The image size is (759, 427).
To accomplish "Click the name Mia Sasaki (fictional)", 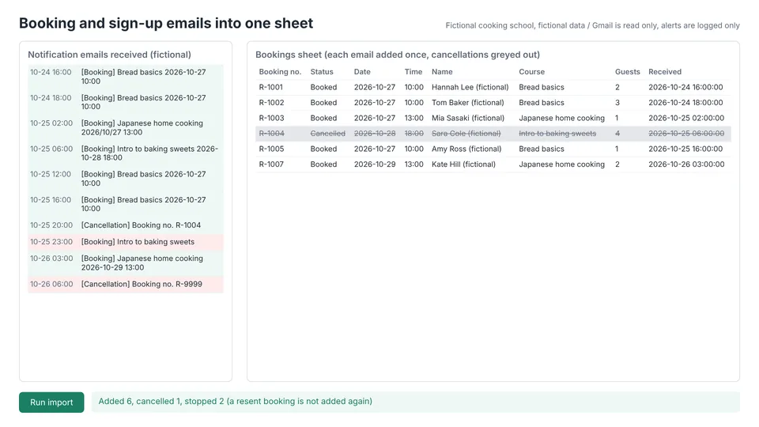I will point(468,118).
